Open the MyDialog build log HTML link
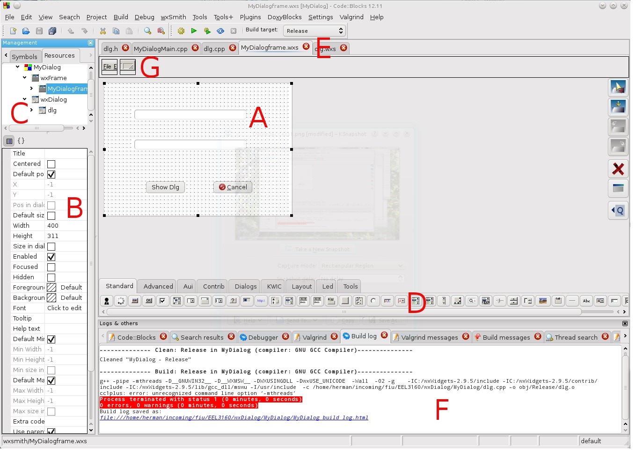Screen dimensions: 636x454 (x=234, y=417)
